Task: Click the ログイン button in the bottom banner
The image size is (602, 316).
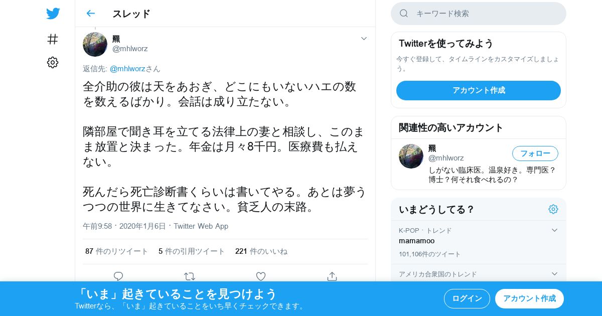Action: pyautogui.click(x=467, y=298)
